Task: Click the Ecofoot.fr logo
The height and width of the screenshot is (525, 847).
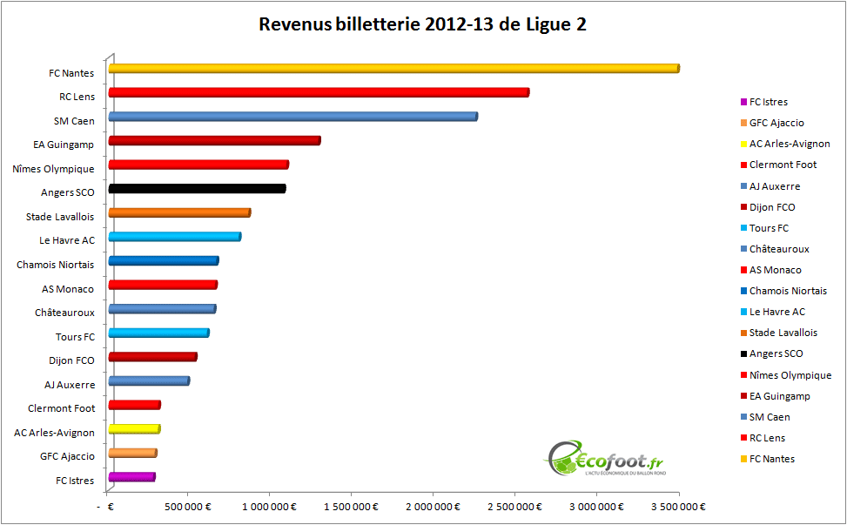Action: click(x=605, y=459)
